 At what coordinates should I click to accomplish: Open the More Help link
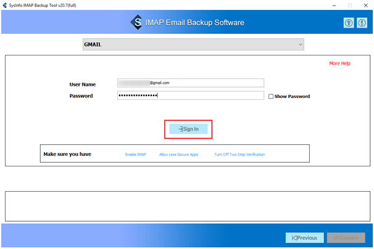pyautogui.click(x=339, y=63)
